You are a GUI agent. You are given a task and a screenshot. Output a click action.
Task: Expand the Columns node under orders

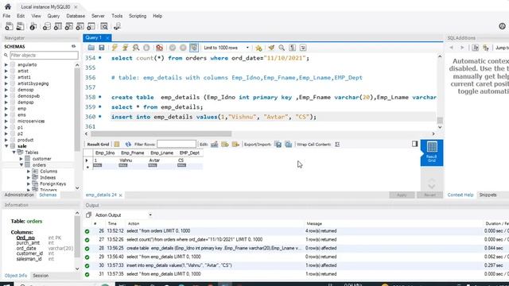click(x=29, y=172)
